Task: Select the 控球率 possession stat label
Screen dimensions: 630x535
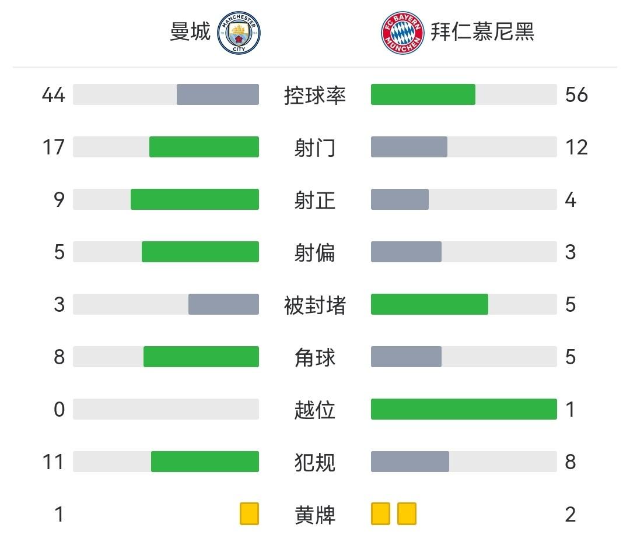Action: [x=315, y=95]
